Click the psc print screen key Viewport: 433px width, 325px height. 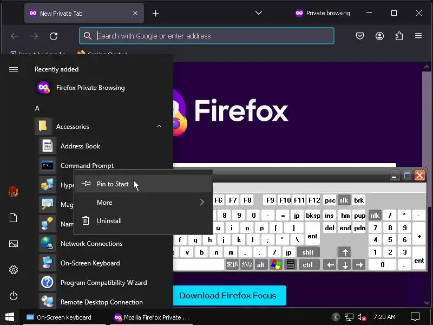click(330, 200)
